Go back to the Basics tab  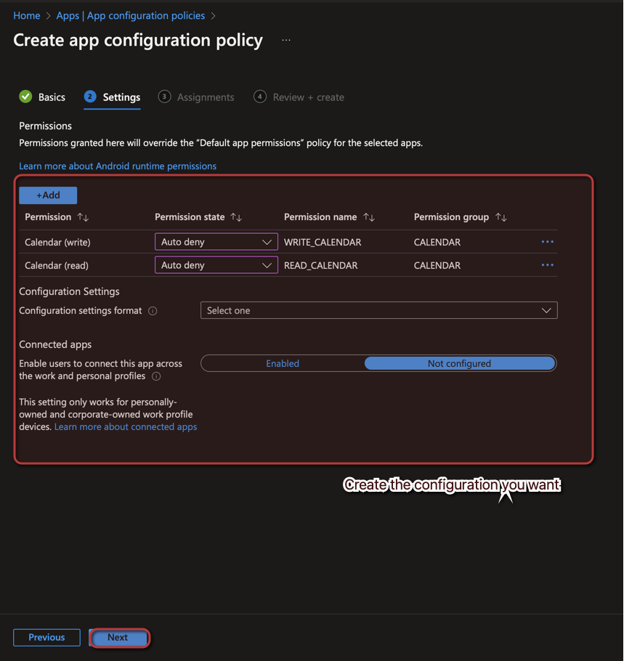pos(43,97)
